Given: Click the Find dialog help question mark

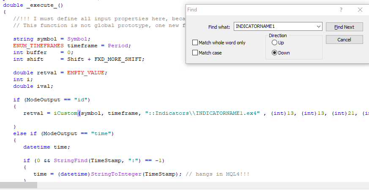Looking at the screenshot, I should [x=341, y=10].
